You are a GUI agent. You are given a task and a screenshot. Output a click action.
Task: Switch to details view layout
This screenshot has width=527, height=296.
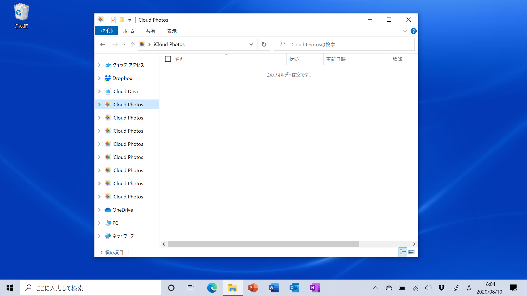click(x=403, y=252)
